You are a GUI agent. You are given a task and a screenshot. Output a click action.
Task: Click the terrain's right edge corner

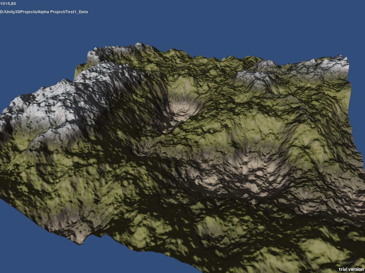click(359, 153)
